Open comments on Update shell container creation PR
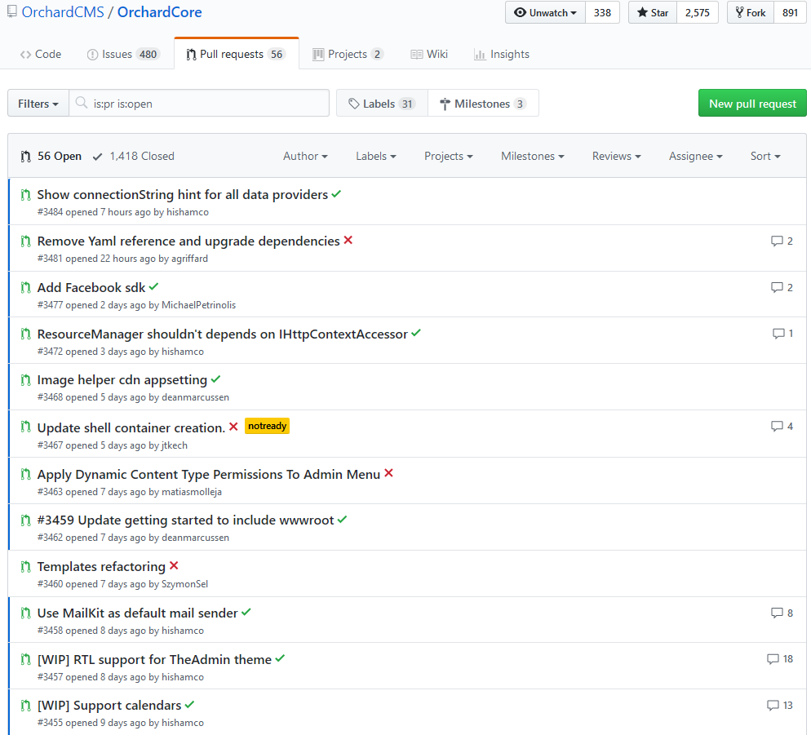This screenshot has width=811, height=735. click(x=782, y=426)
